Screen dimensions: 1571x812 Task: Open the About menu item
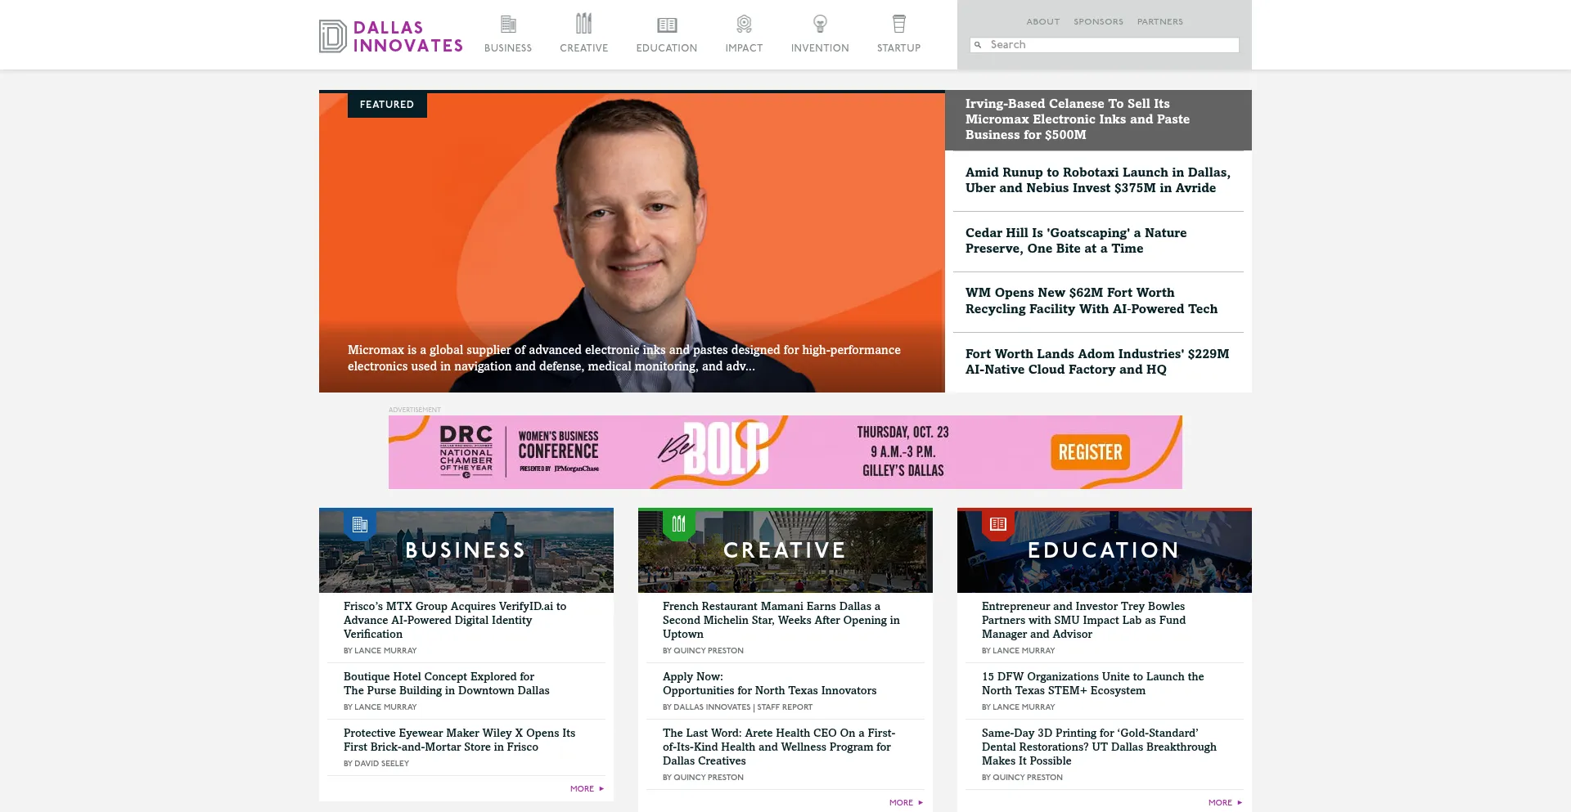1042,22
